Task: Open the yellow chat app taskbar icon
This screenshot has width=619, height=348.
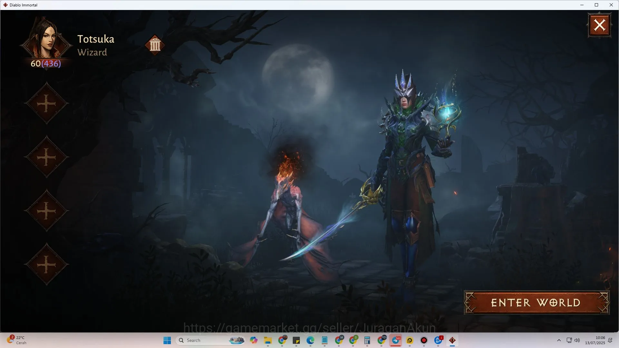Action: point(410,340)
